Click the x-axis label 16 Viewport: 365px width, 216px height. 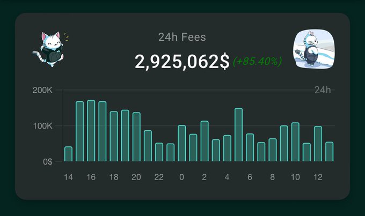[91, 177]
